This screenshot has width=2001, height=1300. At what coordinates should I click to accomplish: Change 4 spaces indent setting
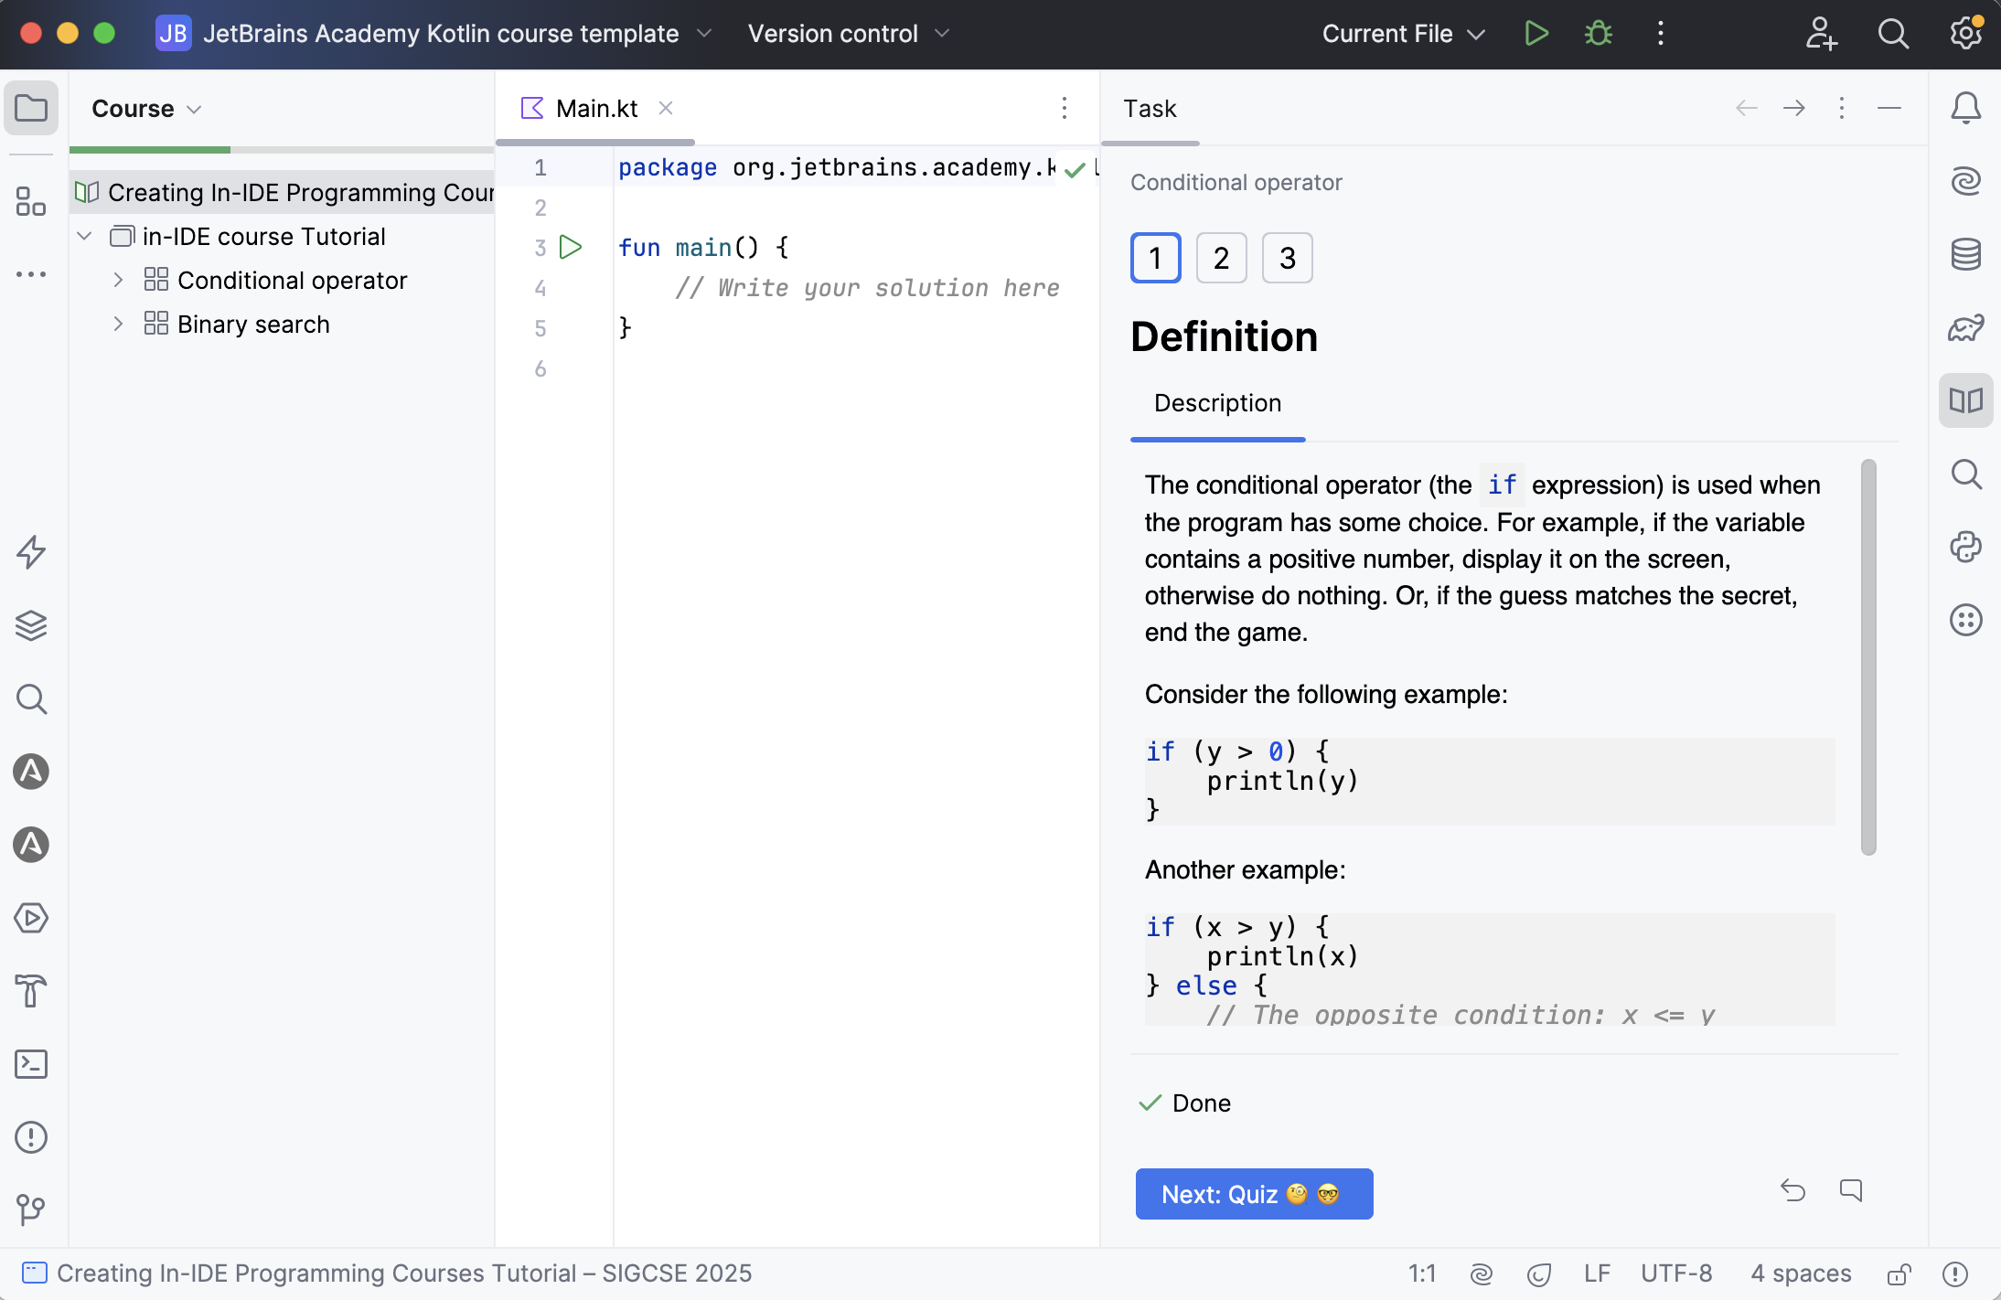pos(1801,1273)
